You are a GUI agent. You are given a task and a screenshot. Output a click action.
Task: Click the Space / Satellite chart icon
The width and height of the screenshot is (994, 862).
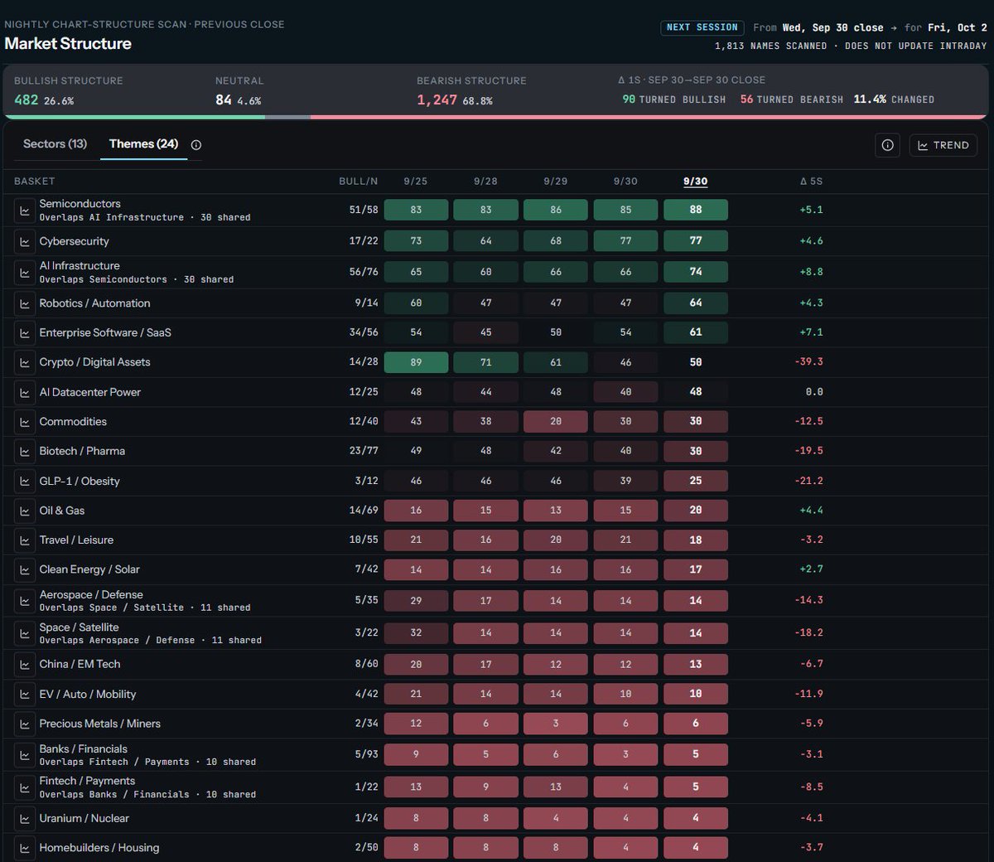point(25,633)
